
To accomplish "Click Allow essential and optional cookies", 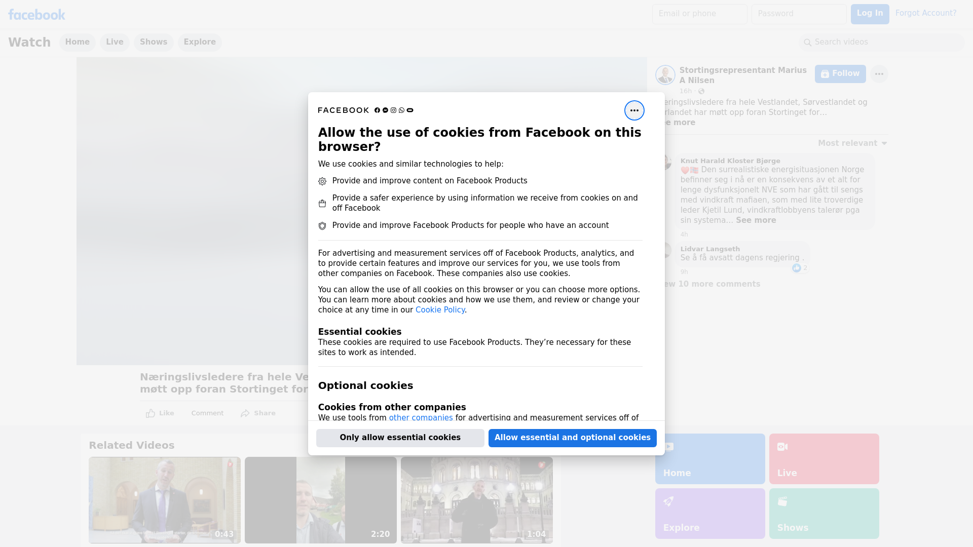I will pos(572,438).
